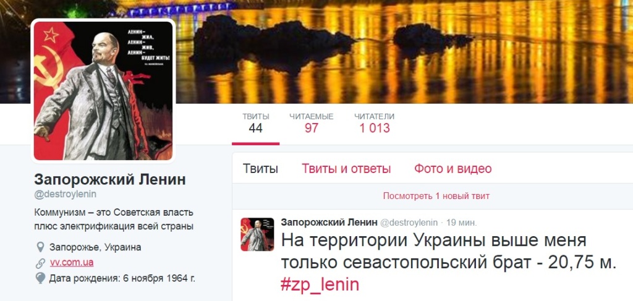The height and width of the screenshot is (301, 633).
Task: Click the header banner night city photo
Action: [x=404, y=52]
